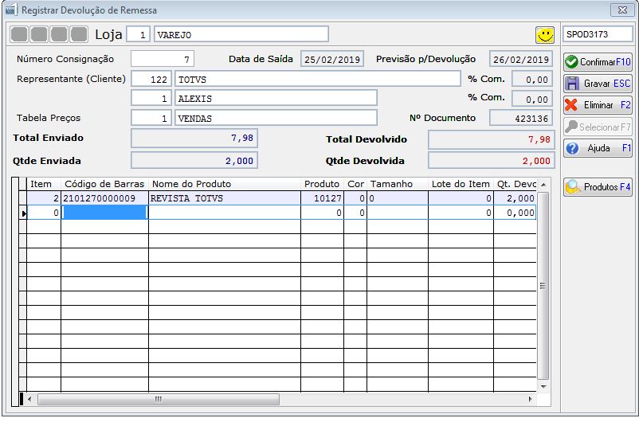639x422 pixels.
Task: Click the Cor column header
Action: coord(355,184)
